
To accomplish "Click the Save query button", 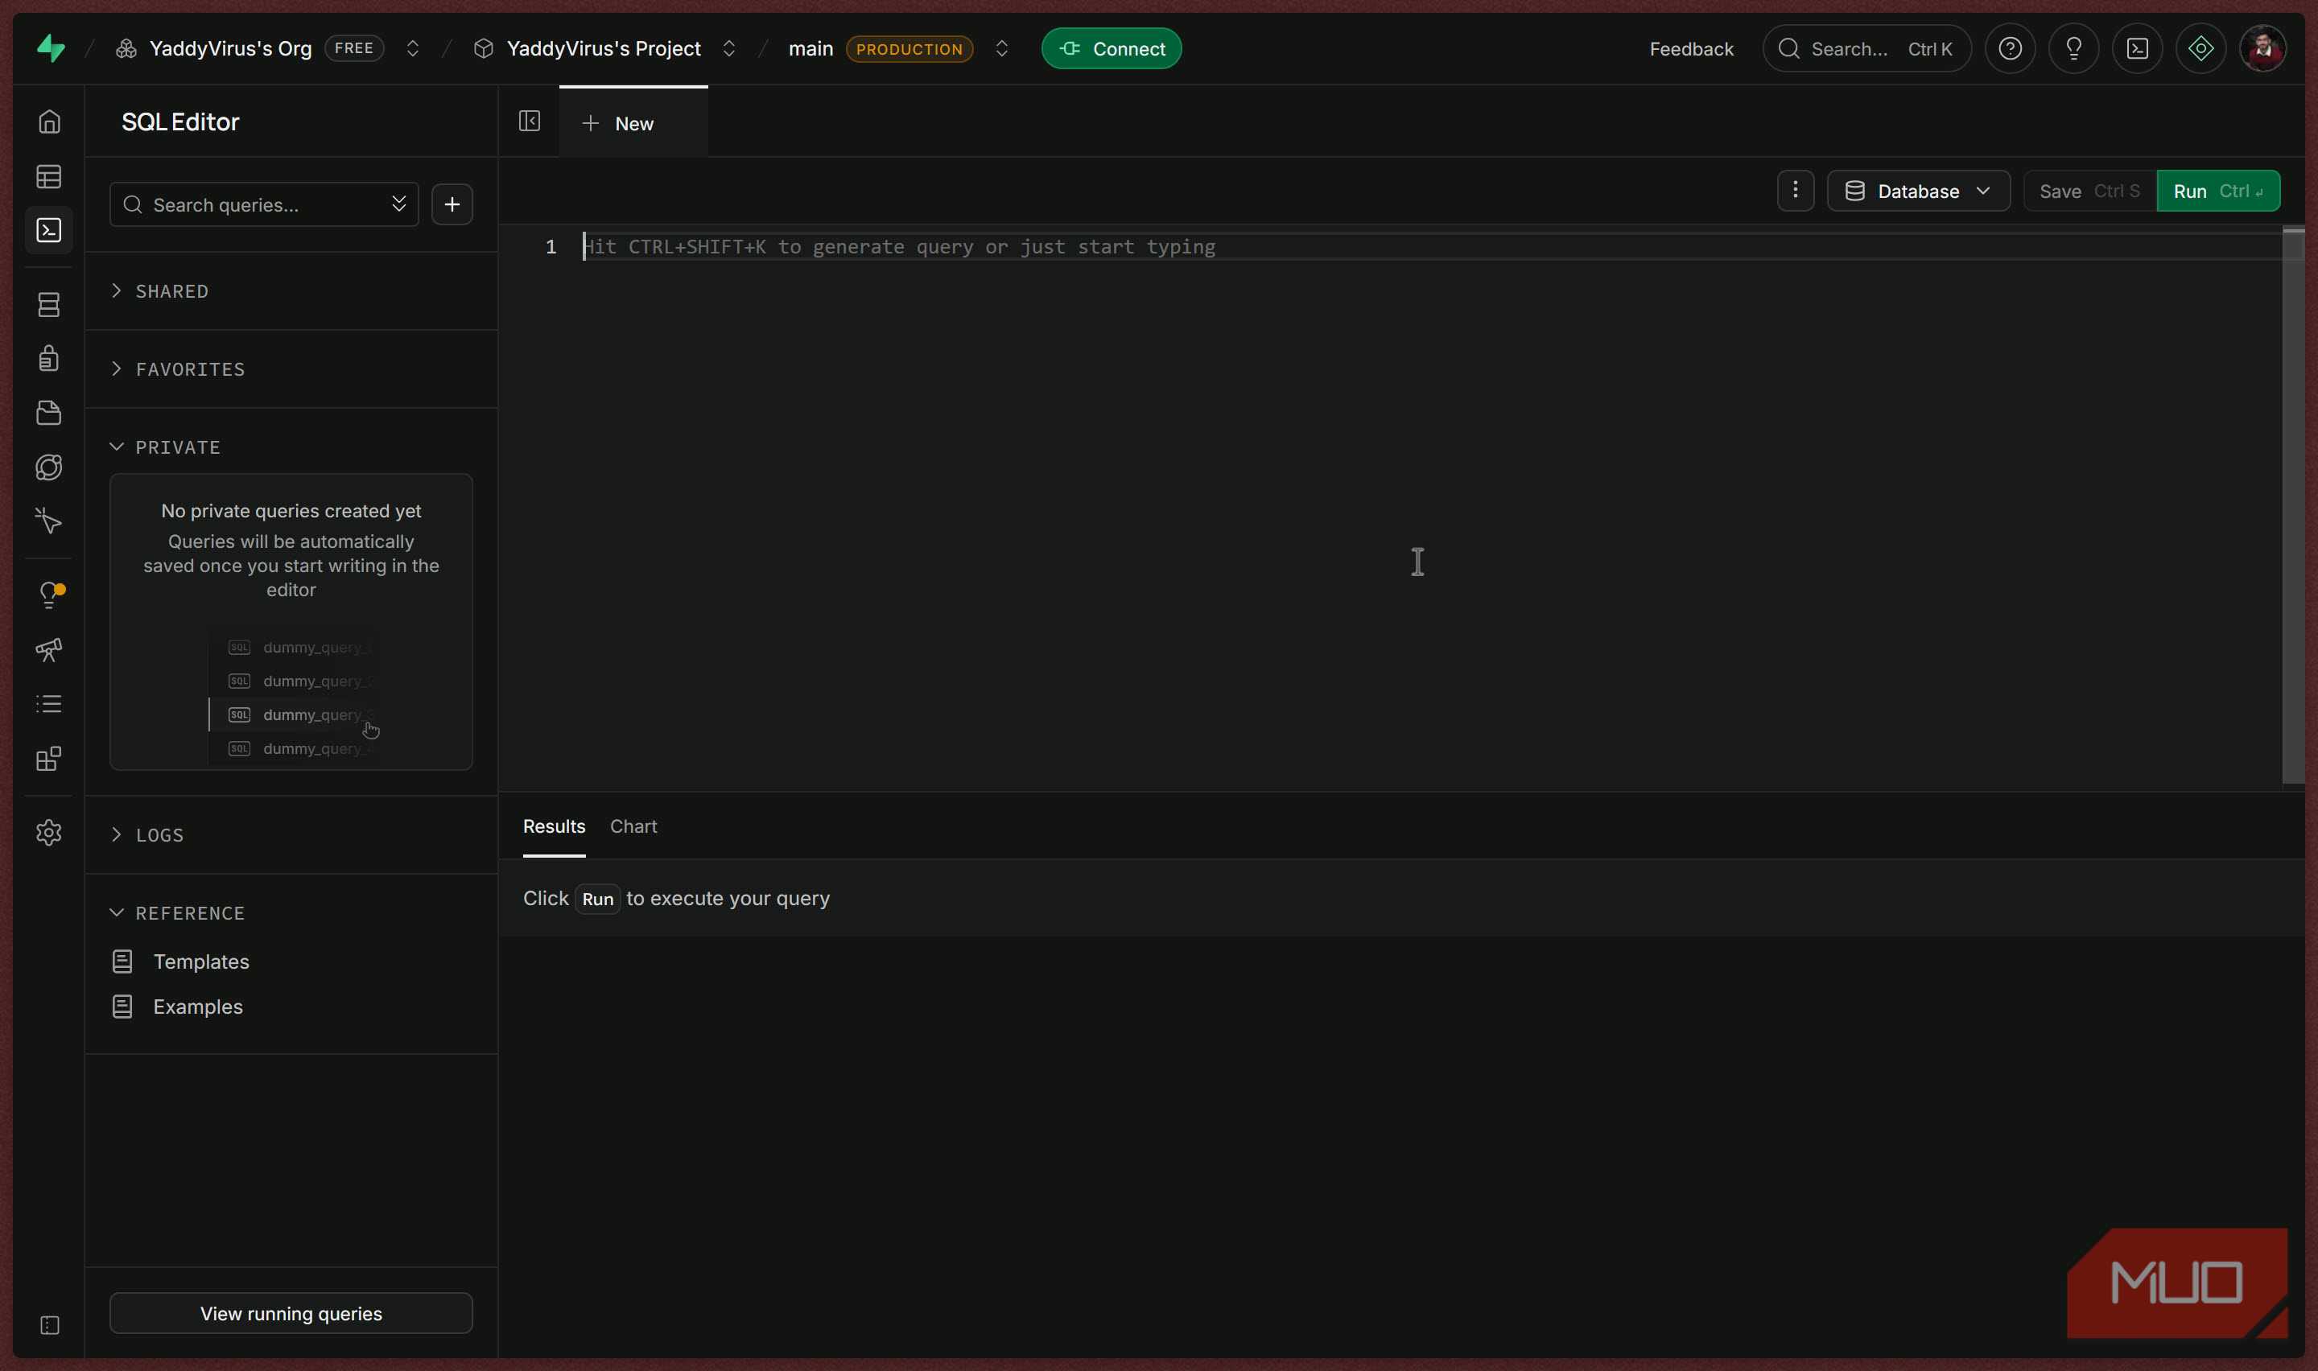I will pos(2089,191).
